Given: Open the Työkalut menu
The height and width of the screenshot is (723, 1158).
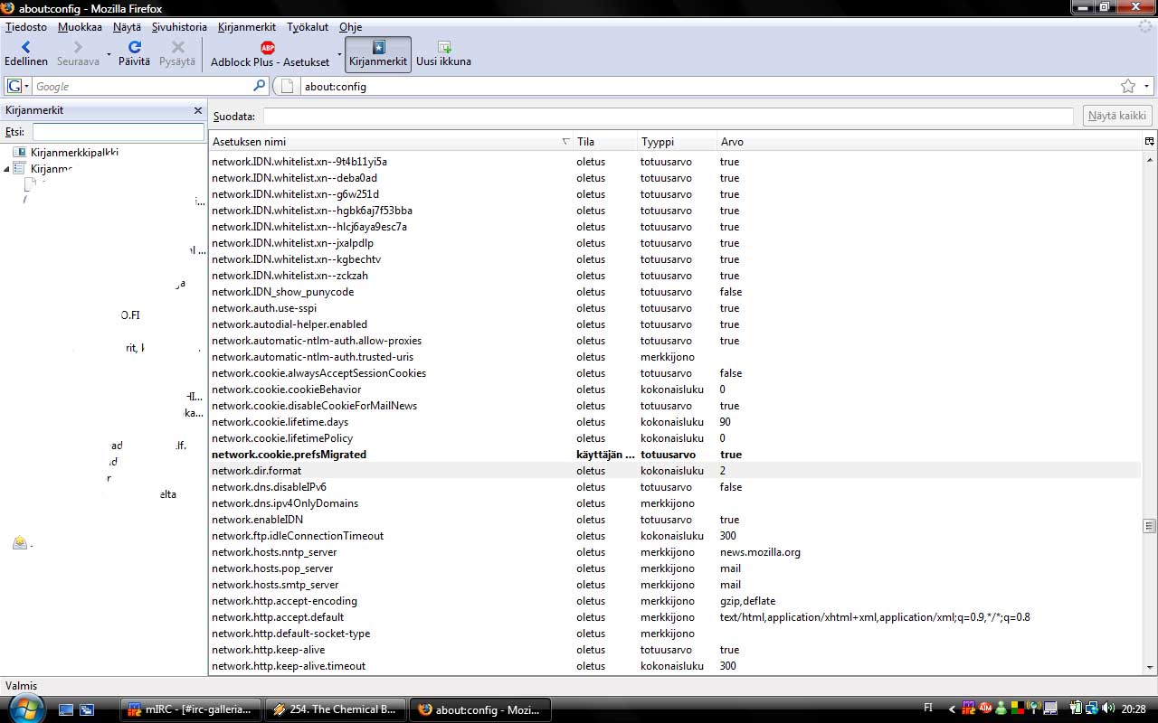Looking at the screenshot, I should pos(308,27).
